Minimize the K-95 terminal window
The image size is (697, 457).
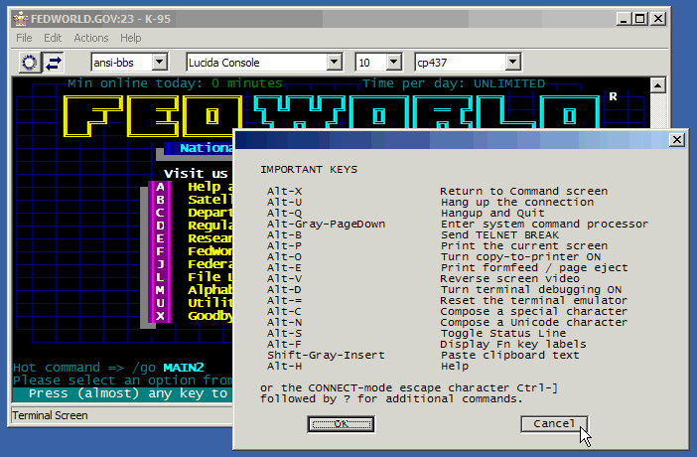coord(623,18)
